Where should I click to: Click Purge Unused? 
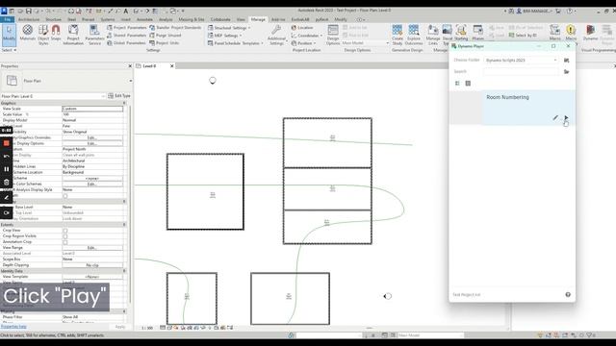tap(165, 36)
